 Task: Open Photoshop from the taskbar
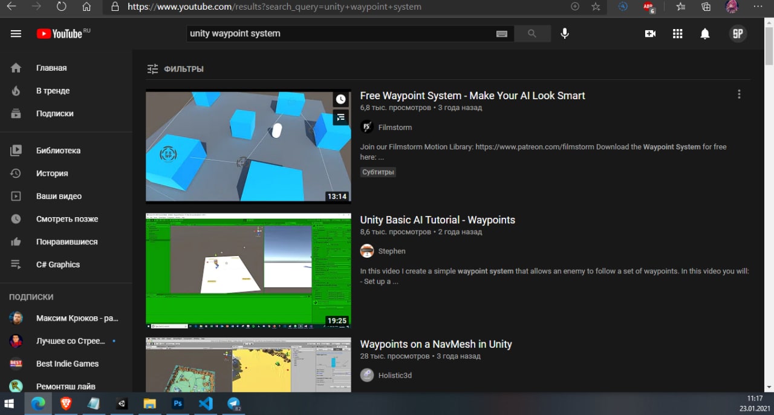[x=178, y=404]
